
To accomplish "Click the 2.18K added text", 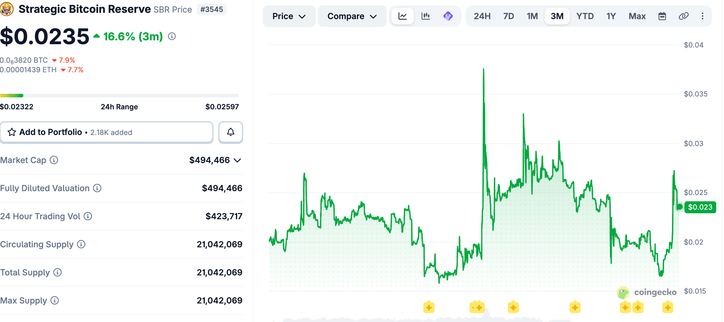I will (111, 132).
